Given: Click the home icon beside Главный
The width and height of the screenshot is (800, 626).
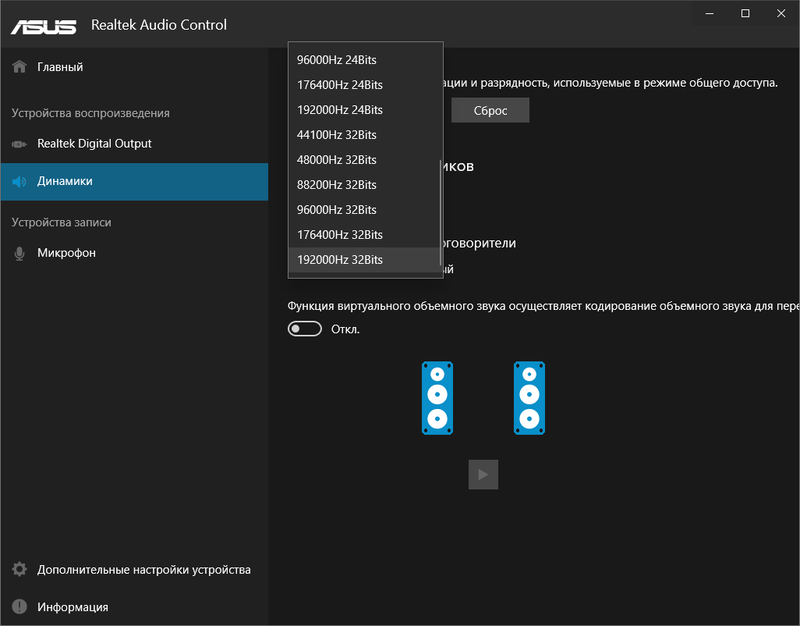Looking at the screenshot, I should tap(20, 67).
